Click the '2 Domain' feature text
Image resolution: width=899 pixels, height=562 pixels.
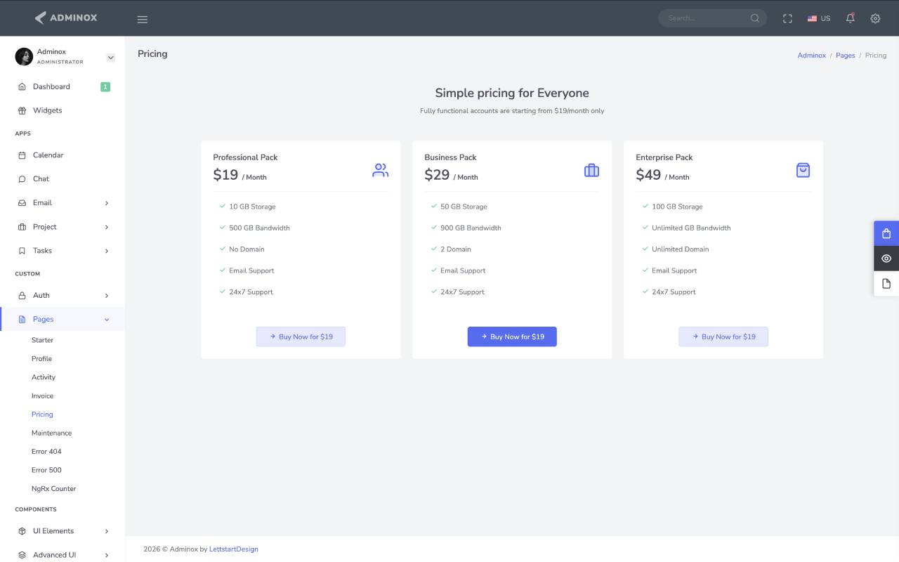(456, 249)
